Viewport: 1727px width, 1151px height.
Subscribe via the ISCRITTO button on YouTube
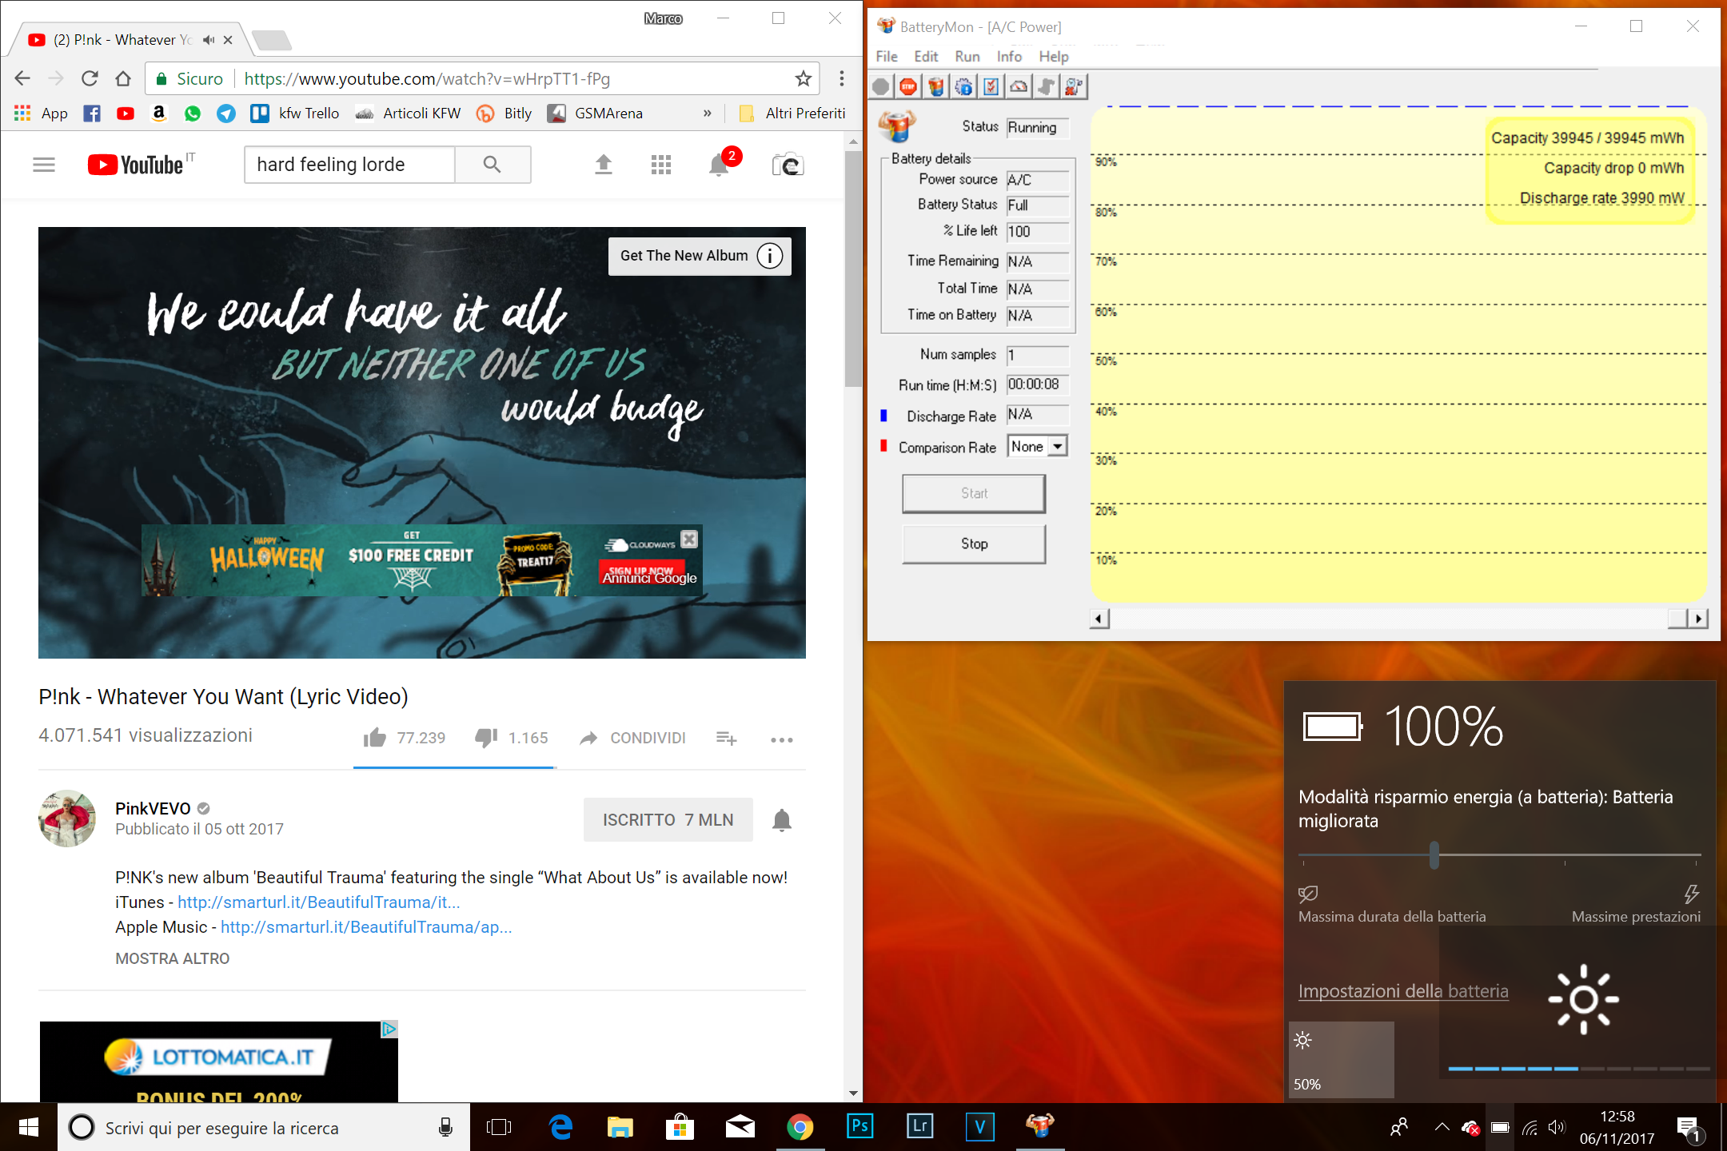tap(668, 819)
